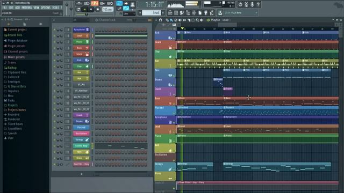Open the Playlist options menu arrow

[x=156, y=20]
